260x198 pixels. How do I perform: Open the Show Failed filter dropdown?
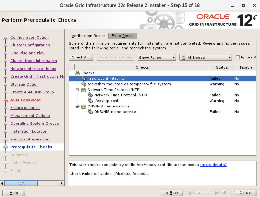point(157,57)
